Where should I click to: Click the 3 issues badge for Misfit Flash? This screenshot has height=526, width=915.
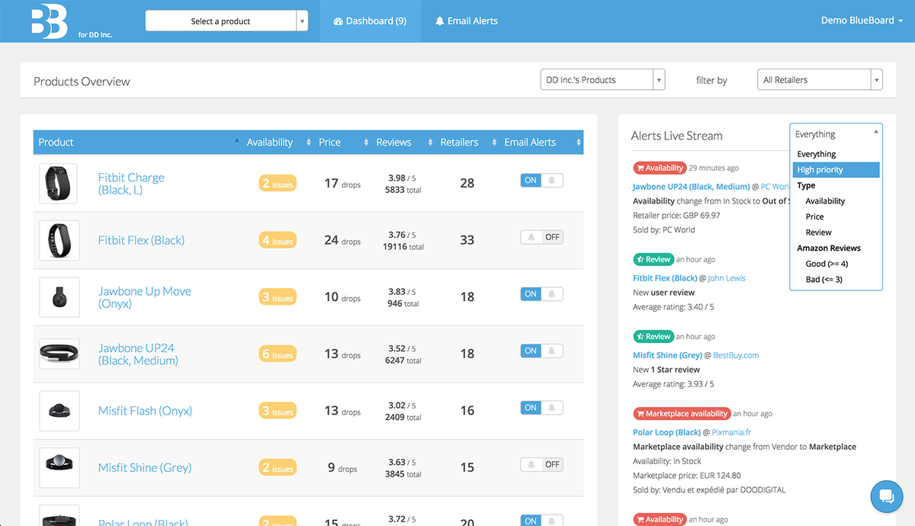click(278, 411)
